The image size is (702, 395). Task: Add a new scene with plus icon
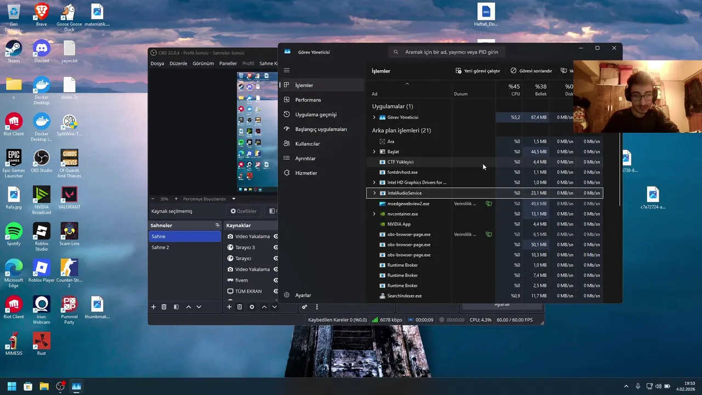pyautogui.click(x=154, y=307)
